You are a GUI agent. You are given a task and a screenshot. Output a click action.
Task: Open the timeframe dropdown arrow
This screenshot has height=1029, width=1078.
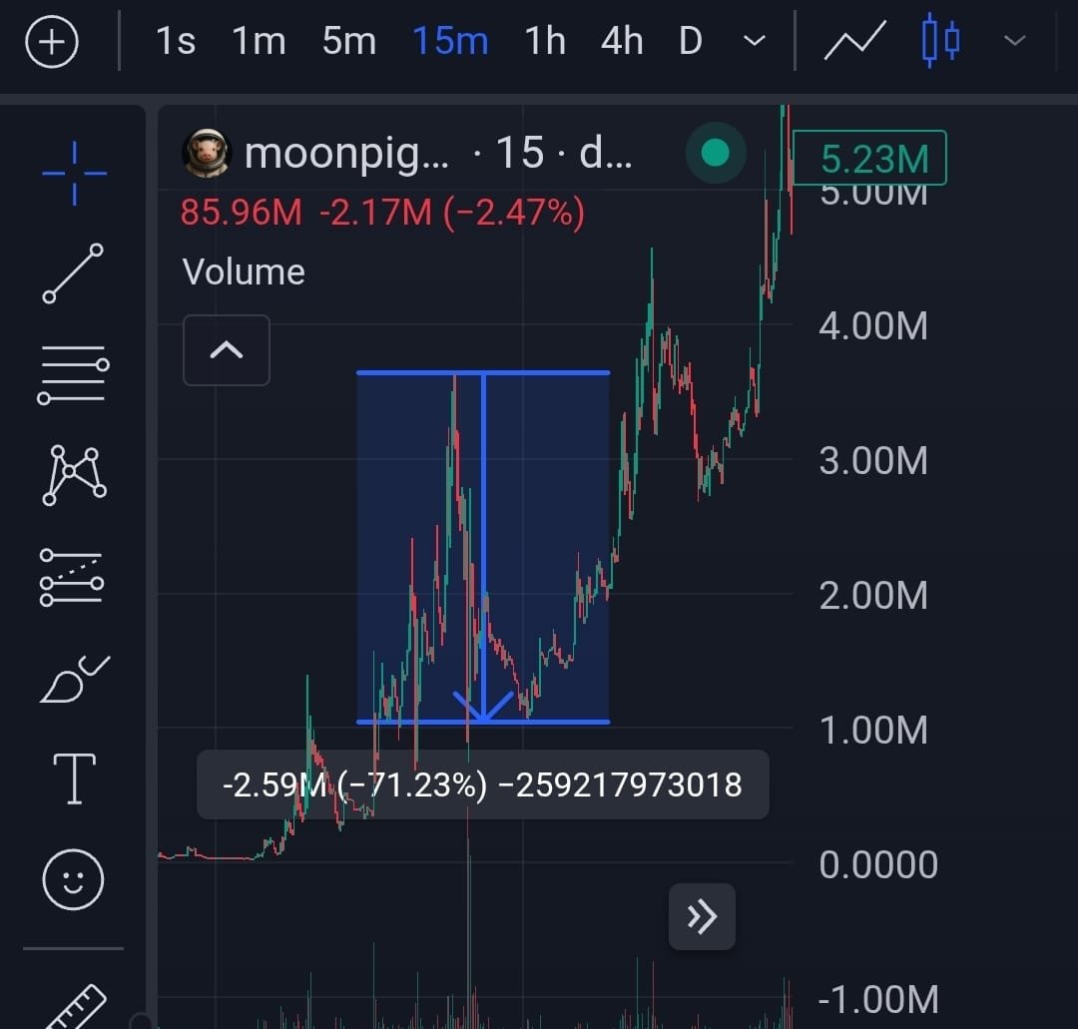point(755,41)
